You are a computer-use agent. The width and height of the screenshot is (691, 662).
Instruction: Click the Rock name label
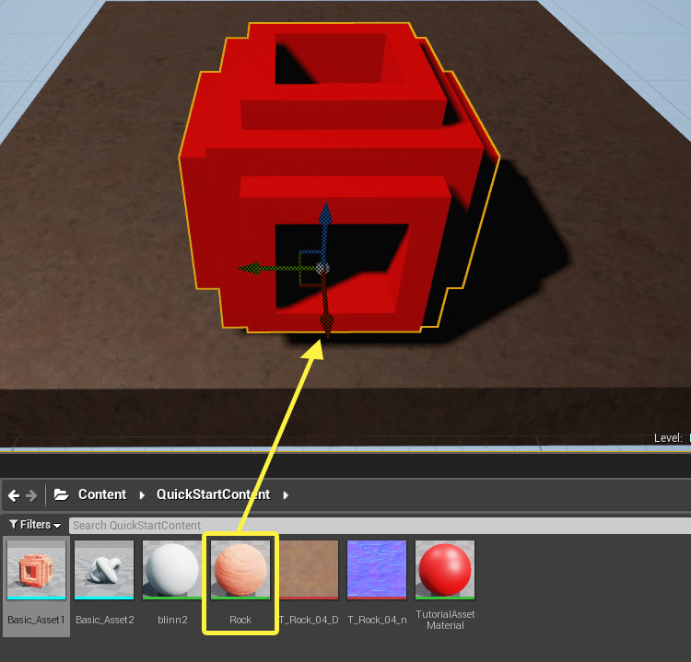pyautogui.click(x=240, y=620)
